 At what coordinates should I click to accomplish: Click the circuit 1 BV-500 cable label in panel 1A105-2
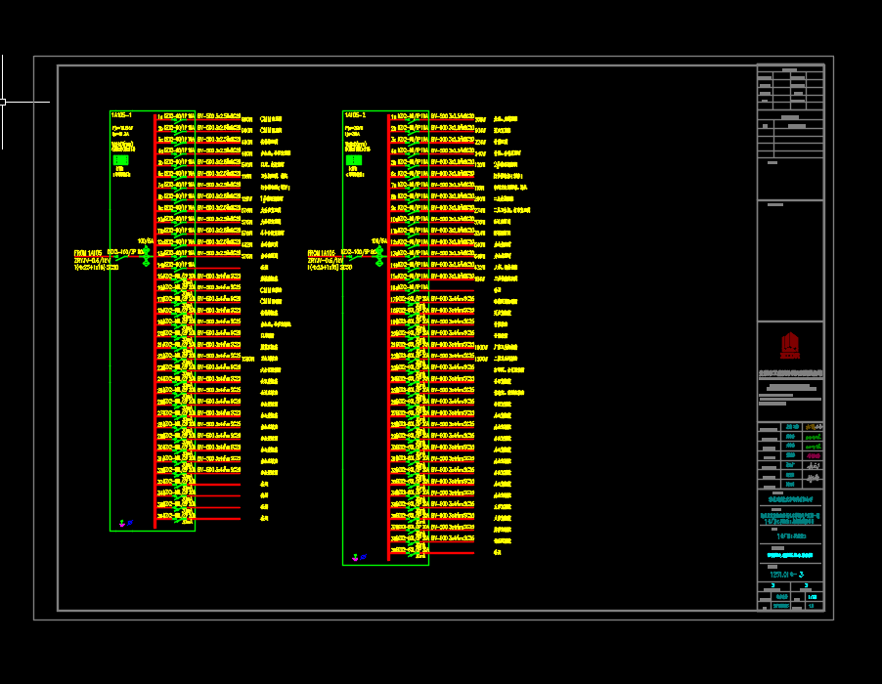[x=453, y=116]
